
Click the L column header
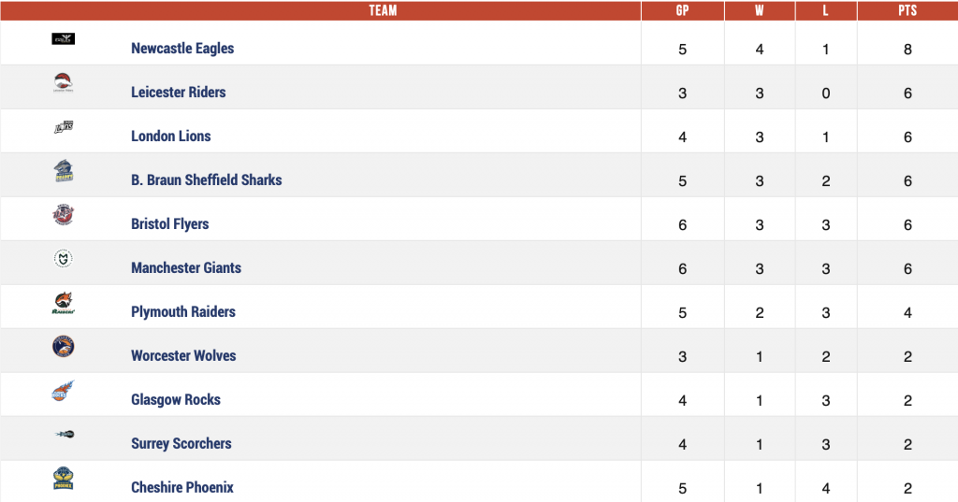[825, 10]
